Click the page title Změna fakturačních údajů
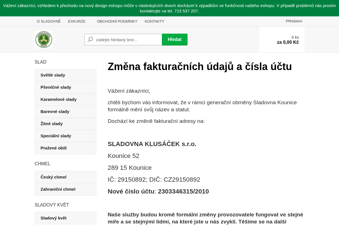Screen dimensions: 339x226 point(200,67)
